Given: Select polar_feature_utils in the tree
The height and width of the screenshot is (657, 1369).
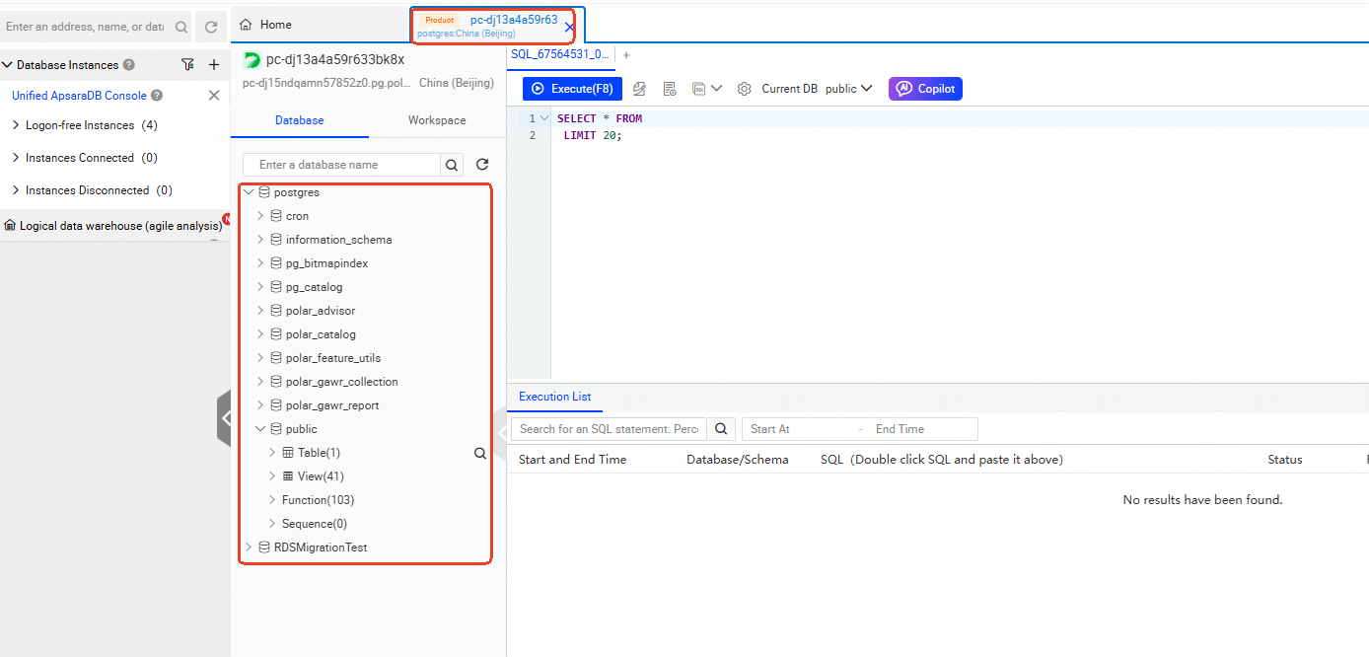Looking at the screenshot, I should point(333,358).
